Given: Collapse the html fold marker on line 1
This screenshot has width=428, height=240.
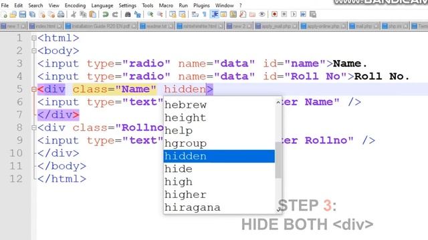Looking at the screenshot, I should click(x=34, y=38).
